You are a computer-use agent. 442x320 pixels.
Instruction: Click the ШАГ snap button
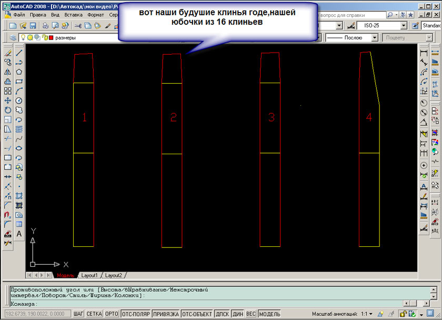click(x=78, y=314)
